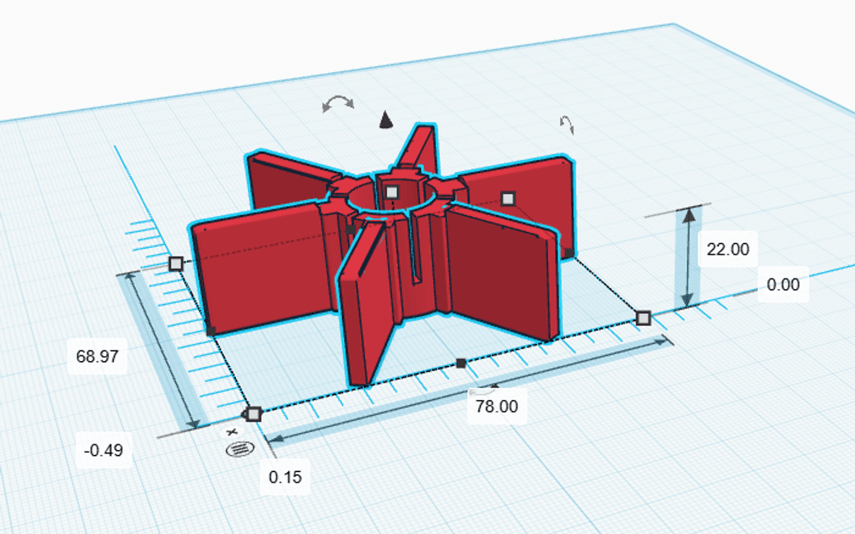Edit the 78.00 width dimension
The height and width of the screenshot is (534, 855).
pos(497,407)
